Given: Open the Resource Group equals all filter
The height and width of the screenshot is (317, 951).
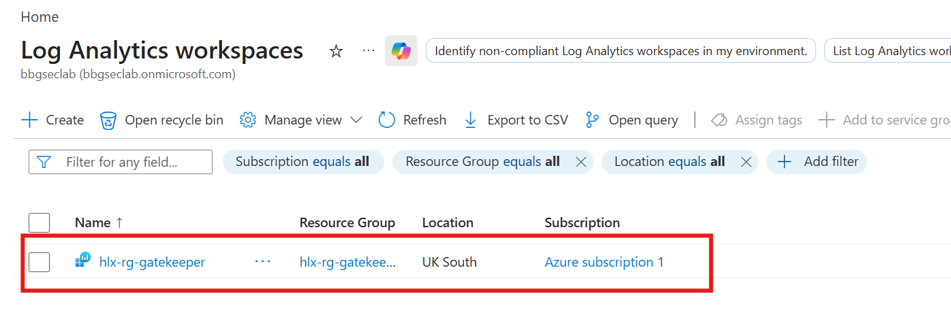Looking at the screenshot, I should point(482,162).
